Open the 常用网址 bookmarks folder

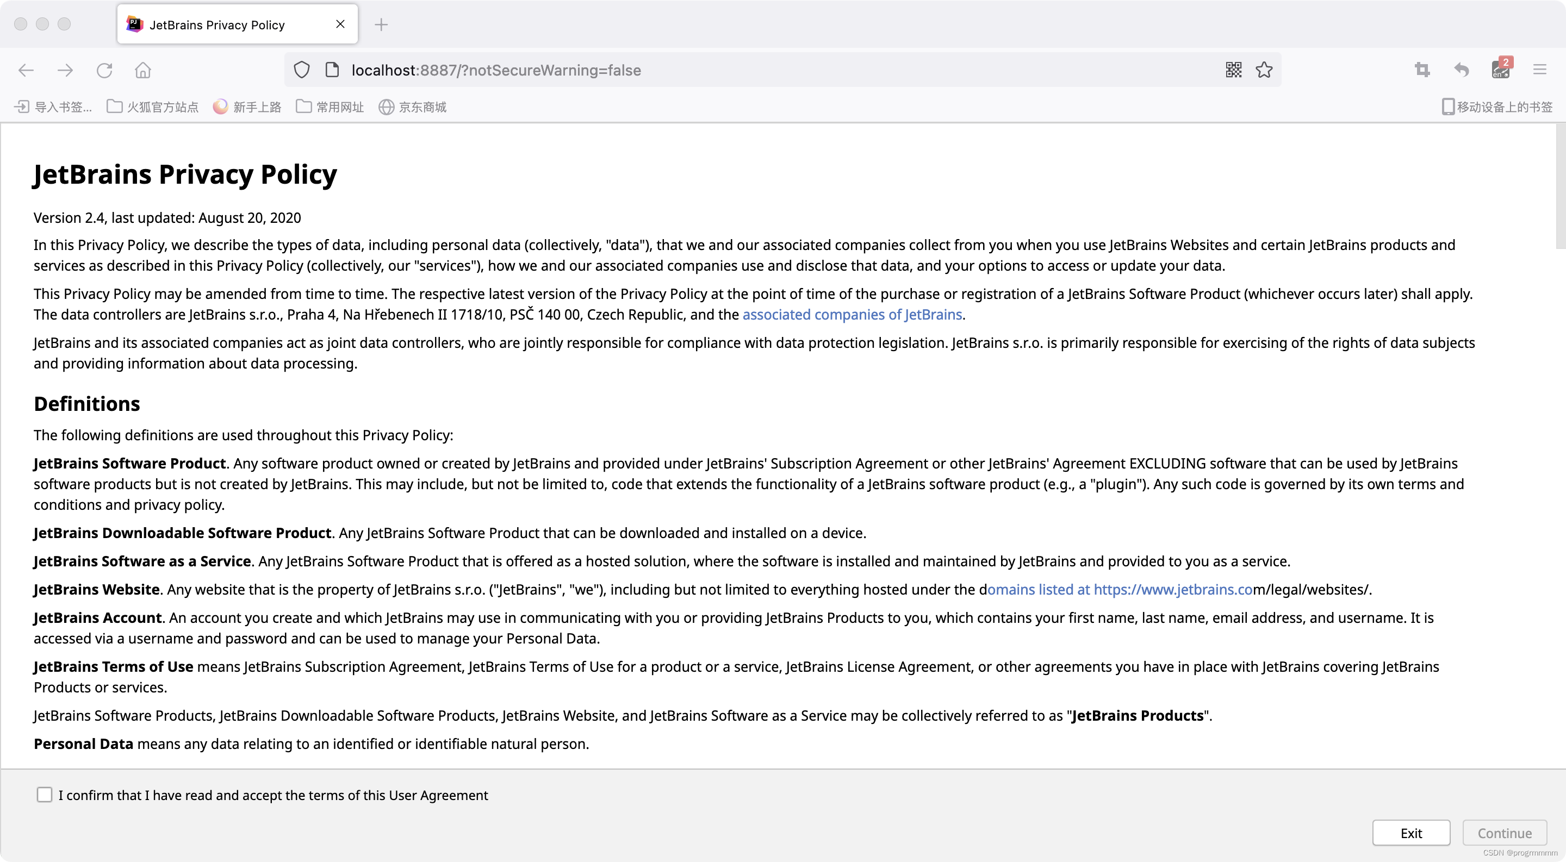330,108
